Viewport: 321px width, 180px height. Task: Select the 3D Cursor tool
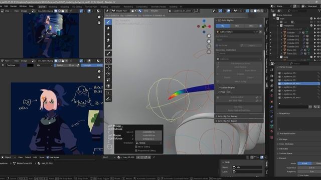point(108,60)
